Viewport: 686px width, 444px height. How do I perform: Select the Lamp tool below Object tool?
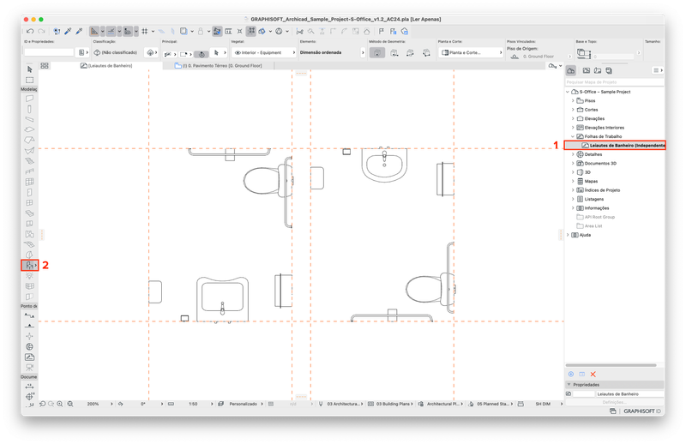point(29,276)
